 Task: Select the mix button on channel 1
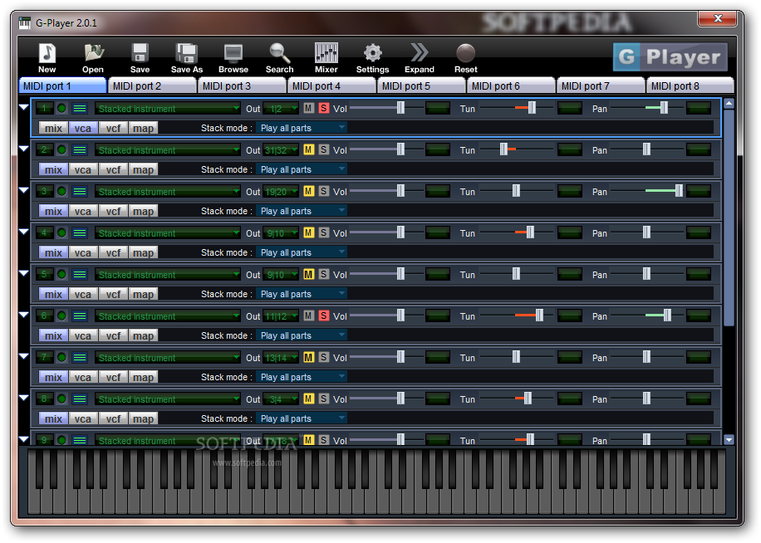point(53,128)
